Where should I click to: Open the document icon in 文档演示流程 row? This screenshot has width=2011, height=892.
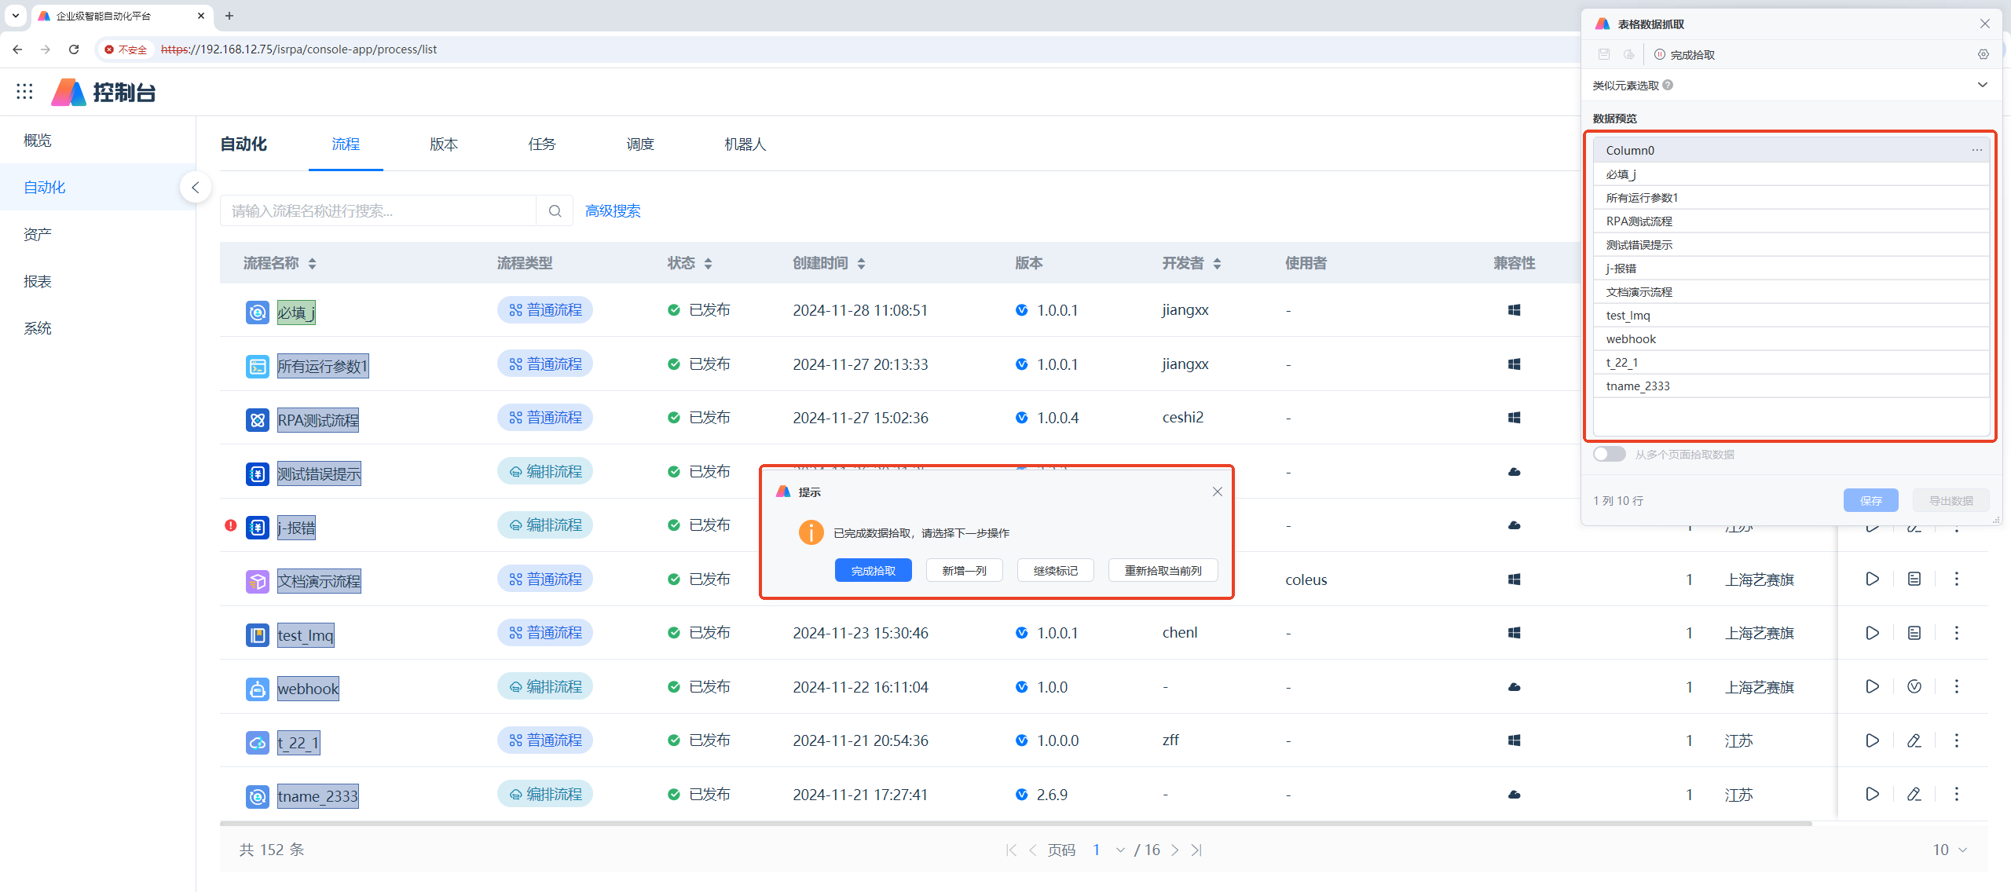(1914, 579)
